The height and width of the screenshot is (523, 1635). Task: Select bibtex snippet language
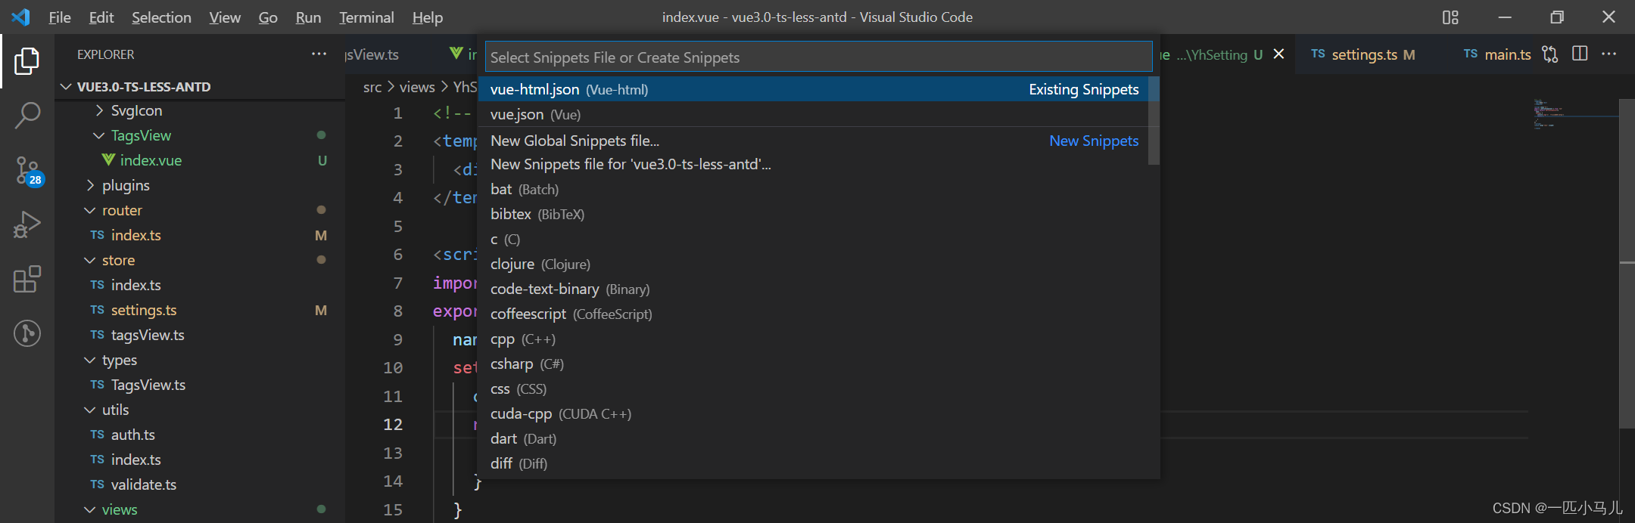coord(814,214)
